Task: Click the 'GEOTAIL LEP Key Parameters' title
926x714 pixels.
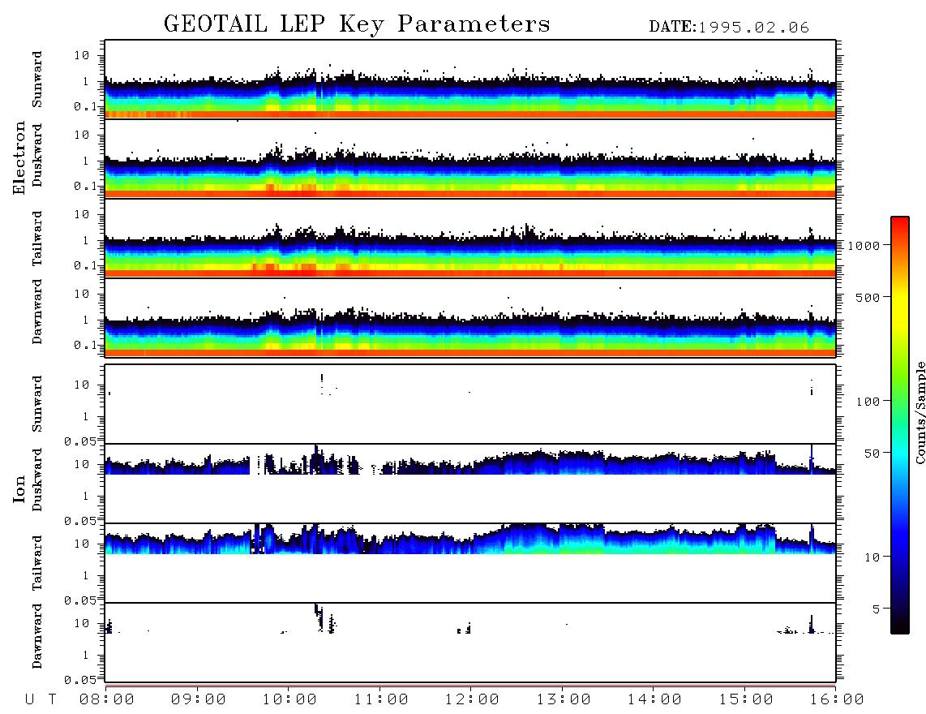Action: click(357, 25)
